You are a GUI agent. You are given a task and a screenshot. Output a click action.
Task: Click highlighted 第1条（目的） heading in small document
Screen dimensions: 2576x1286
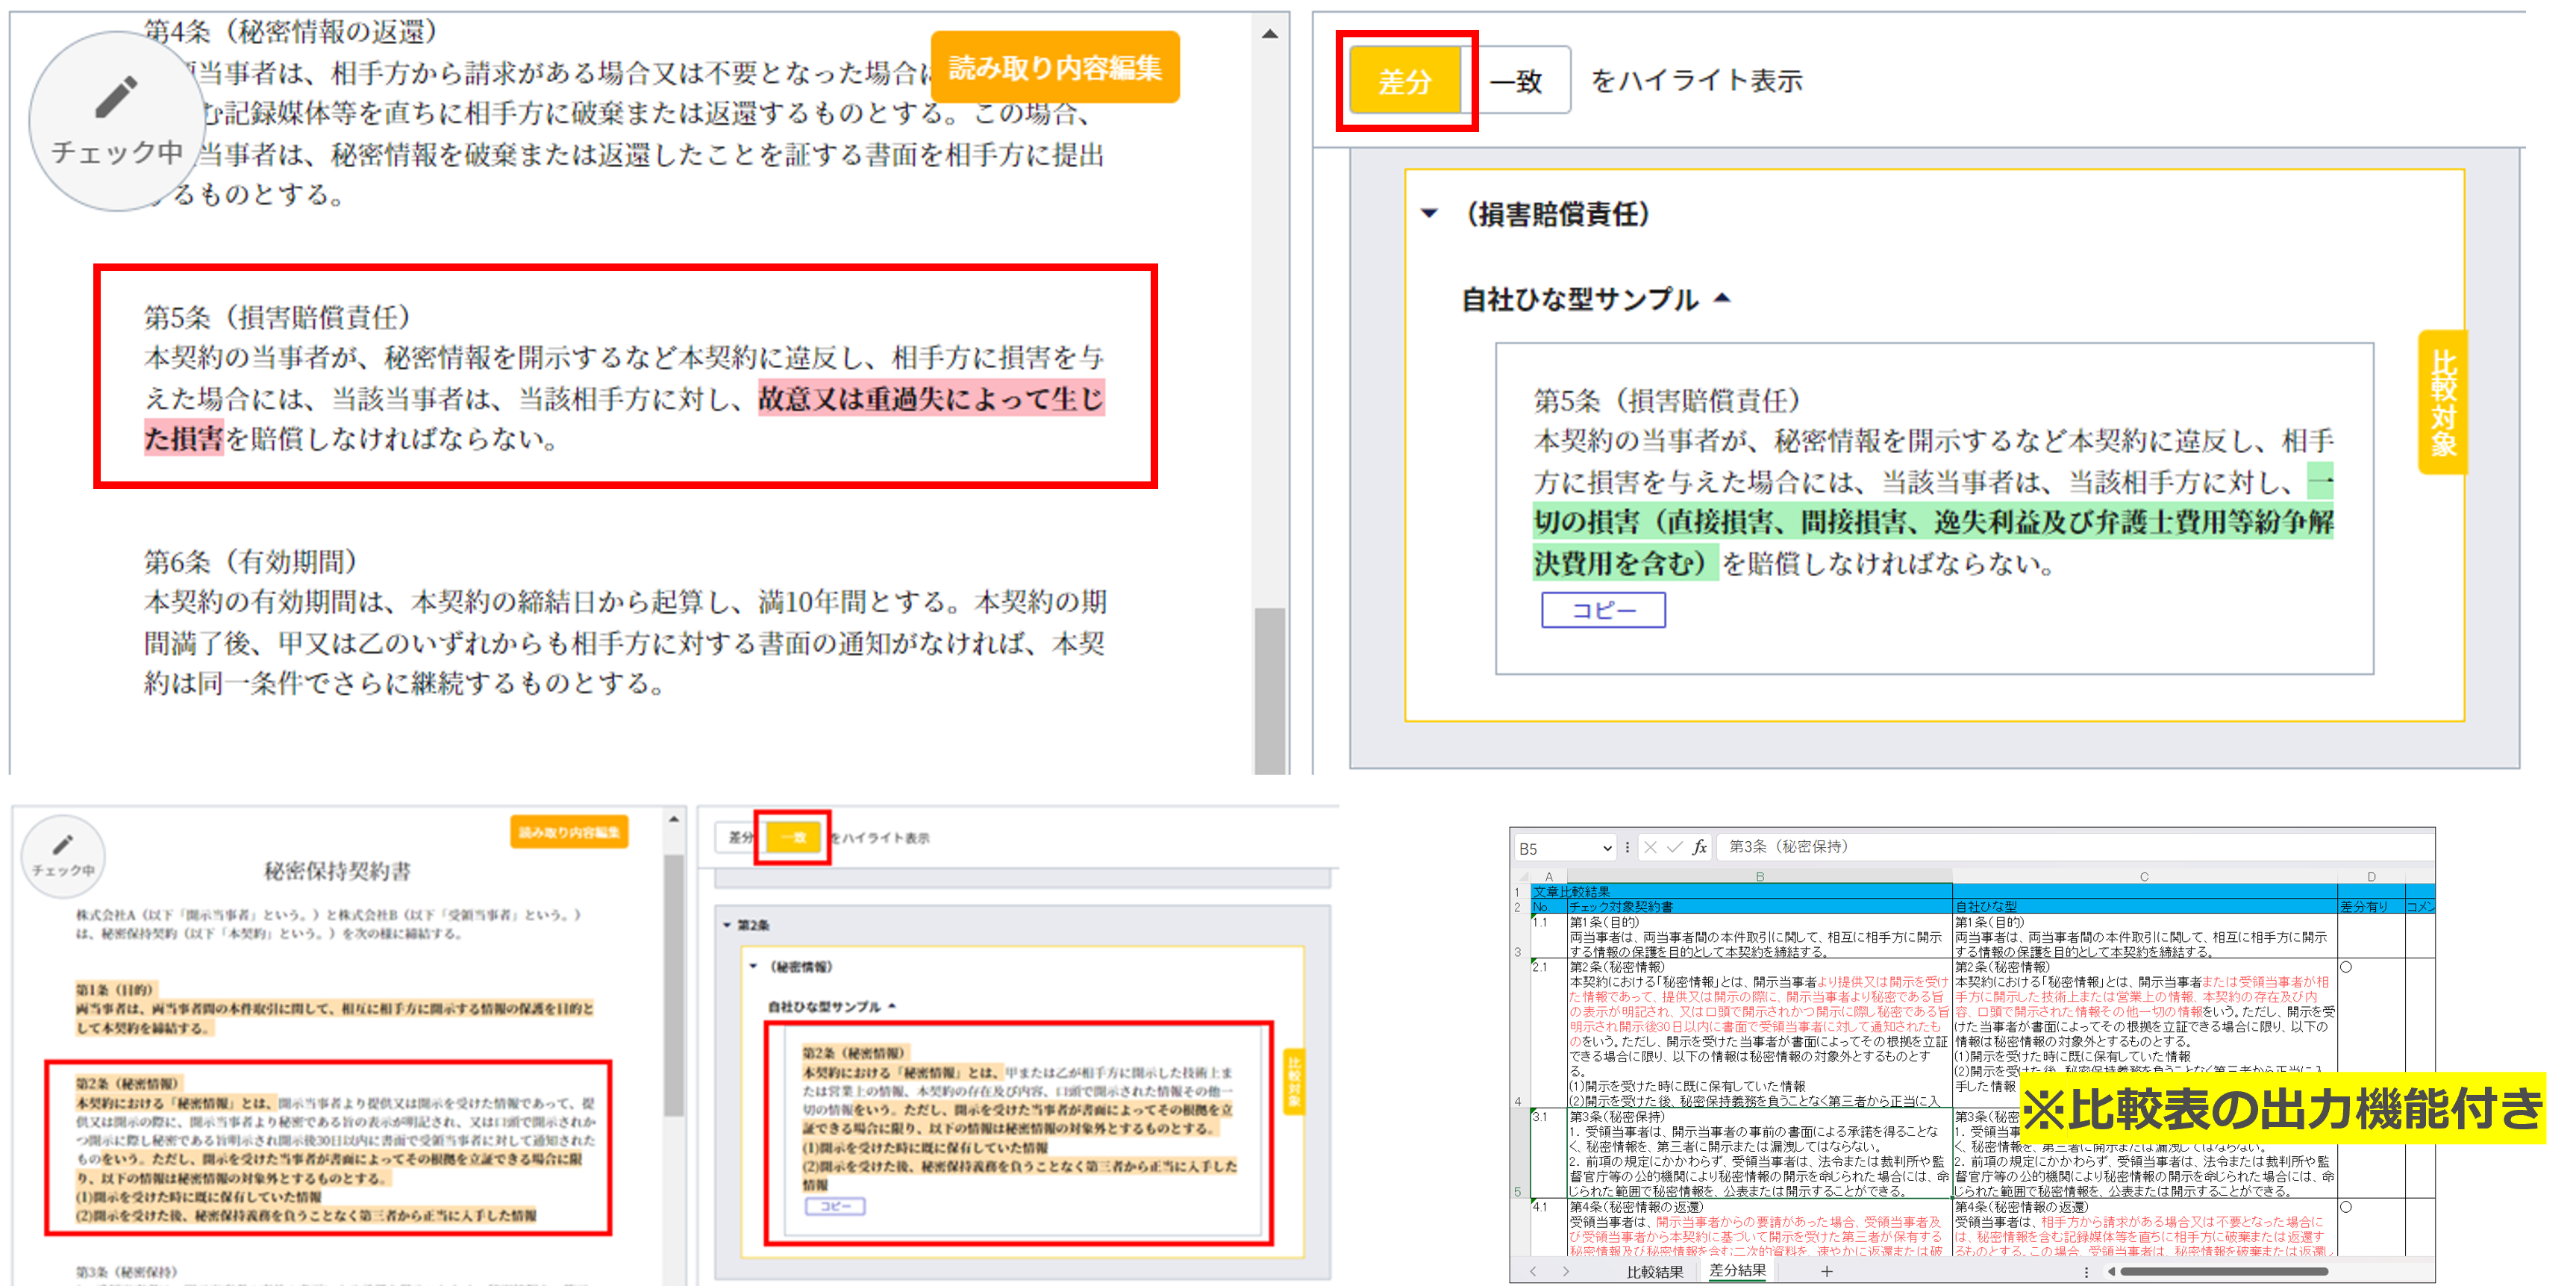click(115, 989)
